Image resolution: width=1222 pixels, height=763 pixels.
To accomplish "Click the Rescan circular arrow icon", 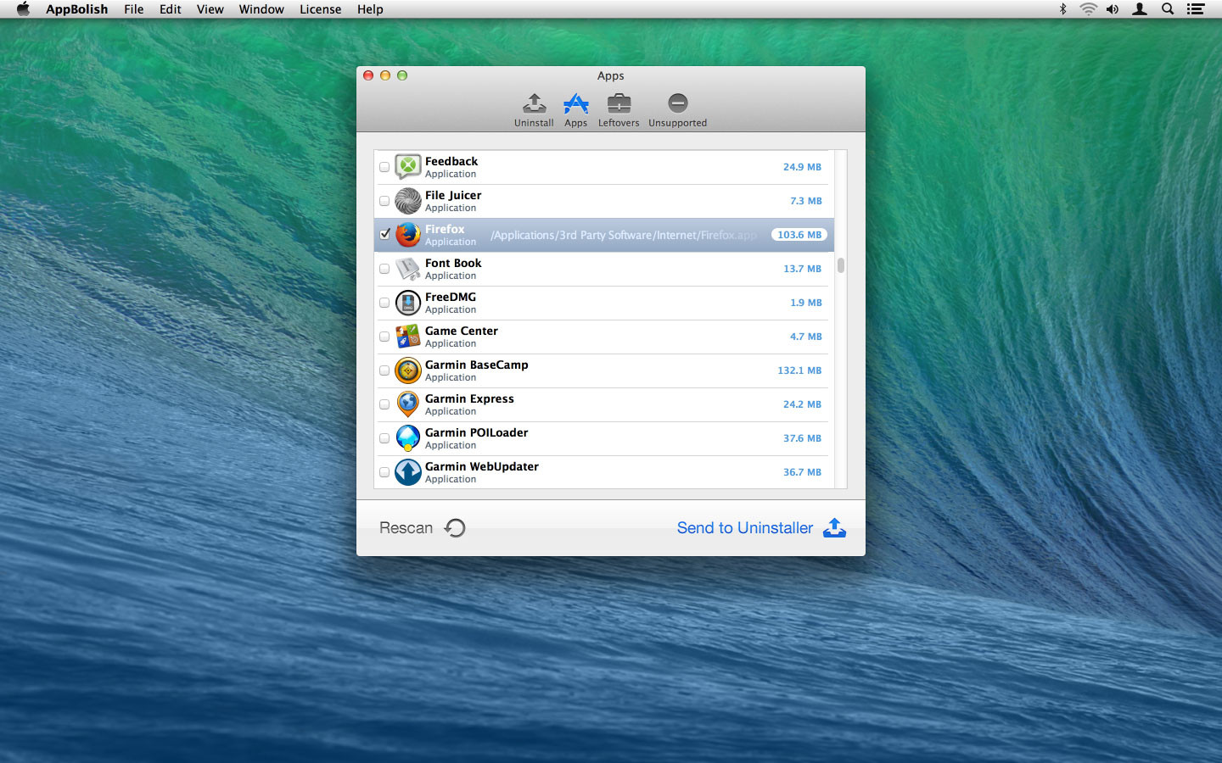I will (x=455, y=528).
